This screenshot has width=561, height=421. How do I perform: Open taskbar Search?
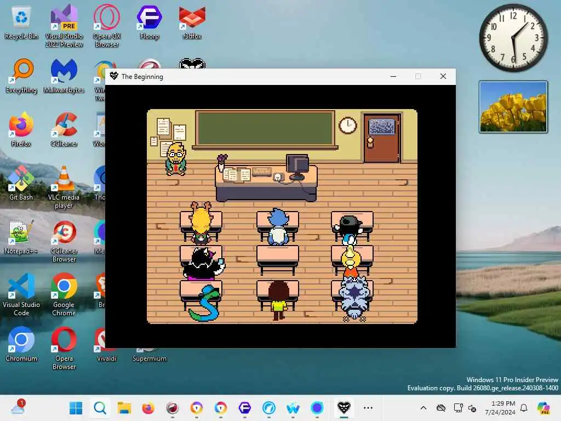(100, 408)
